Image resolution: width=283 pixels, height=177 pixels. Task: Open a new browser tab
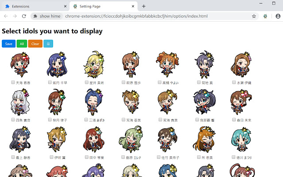[144, 6]
